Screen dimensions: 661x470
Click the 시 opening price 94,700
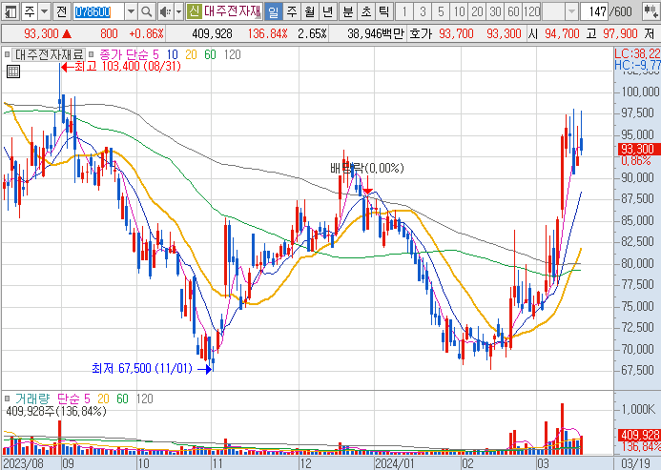click(562, 33)
